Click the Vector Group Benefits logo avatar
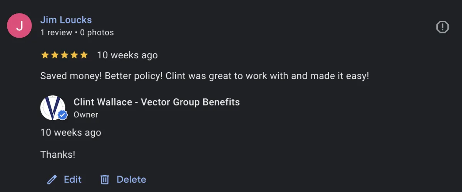Viewport: 462px width, 192px height. pos(53,108)
